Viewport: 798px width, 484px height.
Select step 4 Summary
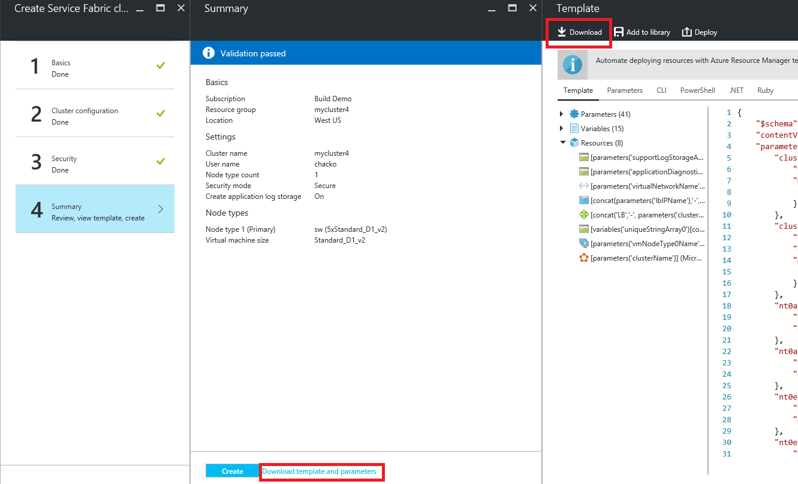tap(95, 209)
